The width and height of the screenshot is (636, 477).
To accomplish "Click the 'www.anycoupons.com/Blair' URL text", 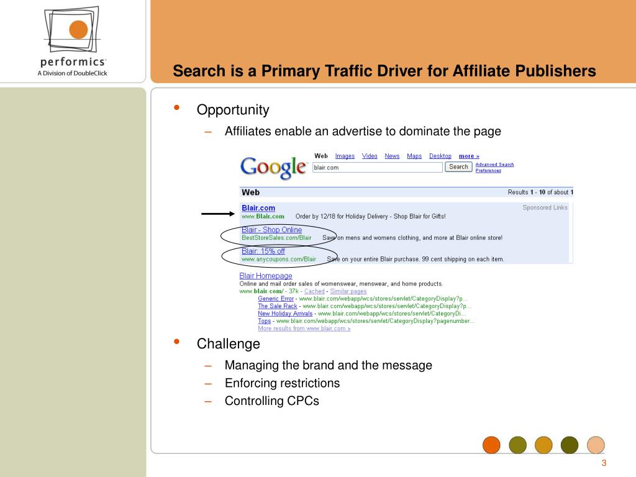I will pyautogui.click(x=279, y=259).
